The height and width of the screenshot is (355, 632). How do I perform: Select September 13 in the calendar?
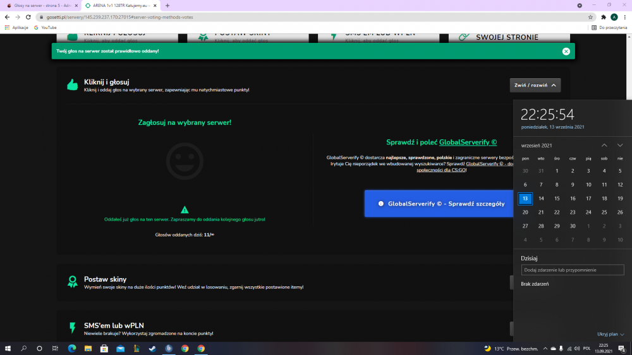[x=525, y=199]
